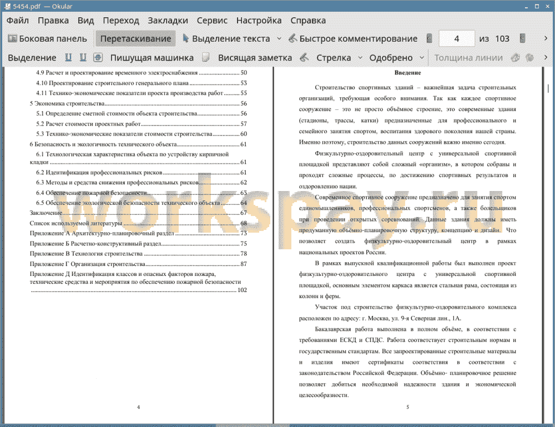Click "6 Безопасность и экологичность технического объекта" entry

138,144
